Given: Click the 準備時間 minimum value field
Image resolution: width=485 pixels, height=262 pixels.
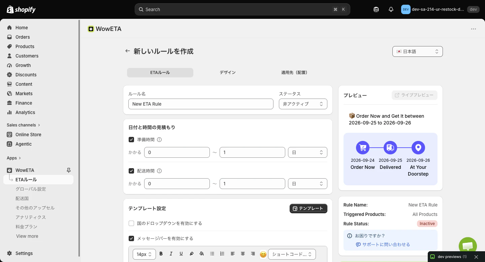Looking at the screenshot, I should click(x=177, y=152).
